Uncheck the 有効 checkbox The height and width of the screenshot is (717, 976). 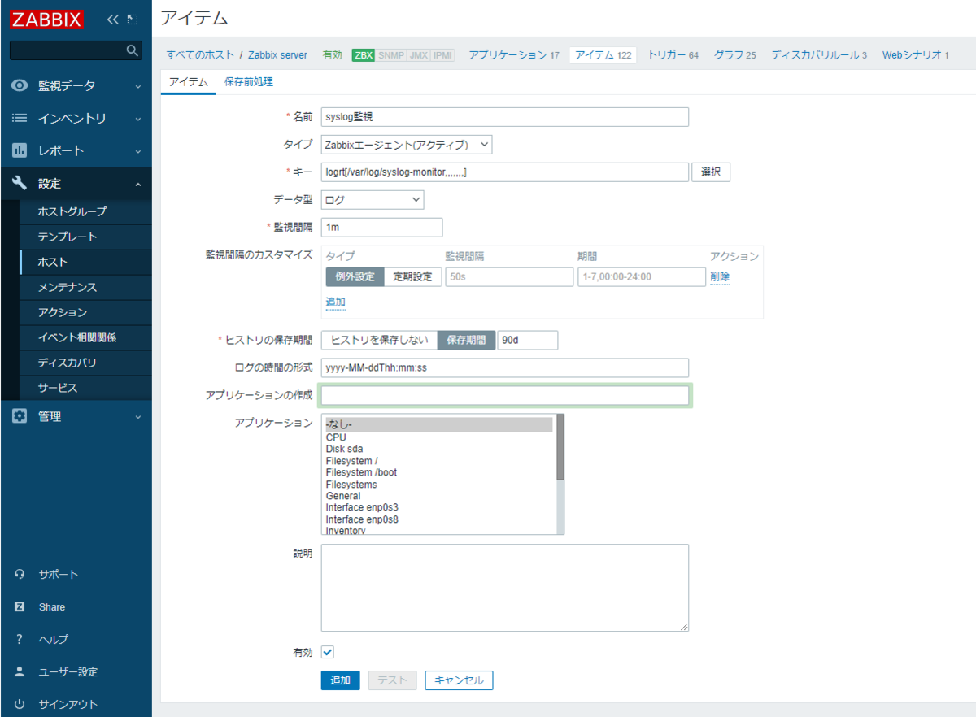[327, 651]
